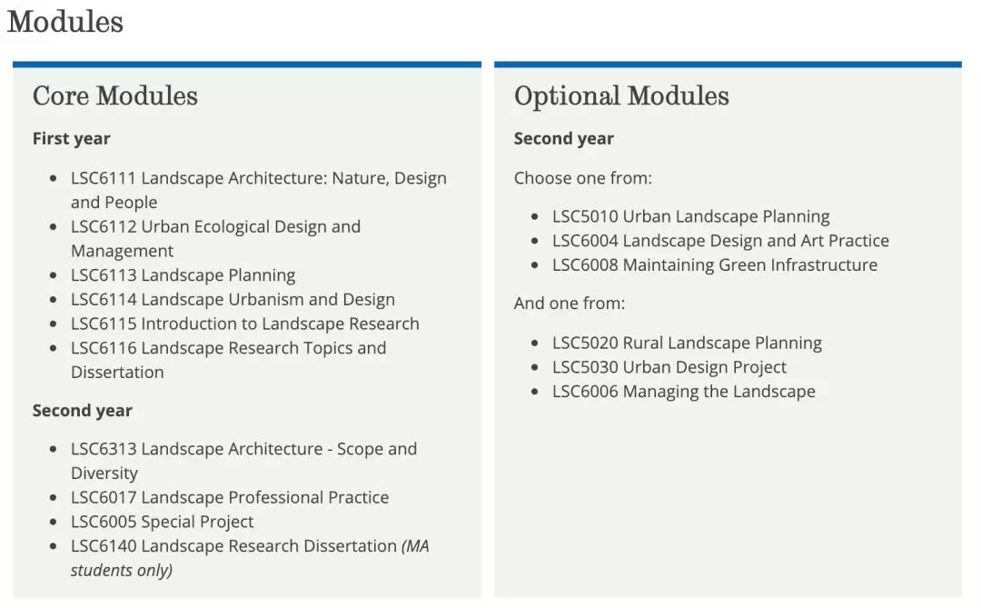
Task: Click LSC6140 Landscape Research Dissertation
Action: point(233,547)
